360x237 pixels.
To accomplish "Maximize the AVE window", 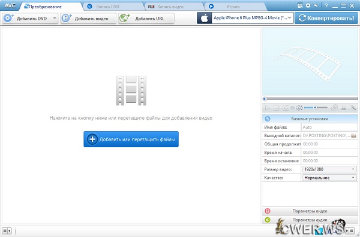I will point(343,6).
